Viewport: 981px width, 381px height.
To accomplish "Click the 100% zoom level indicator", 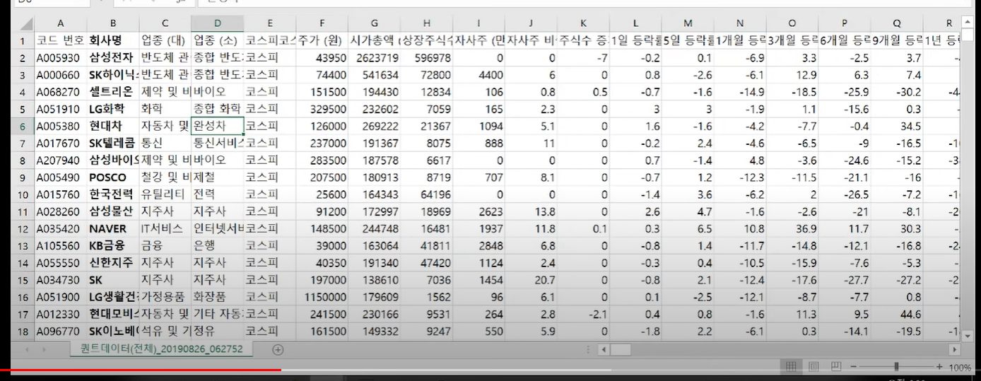I will pyautogui.click(x=959, y=368).
